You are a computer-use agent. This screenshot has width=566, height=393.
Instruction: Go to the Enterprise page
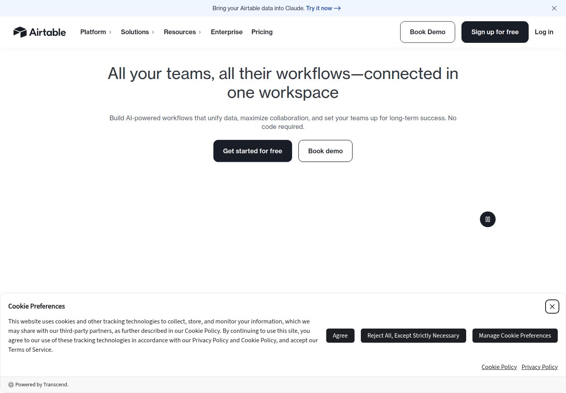[226, 32]
